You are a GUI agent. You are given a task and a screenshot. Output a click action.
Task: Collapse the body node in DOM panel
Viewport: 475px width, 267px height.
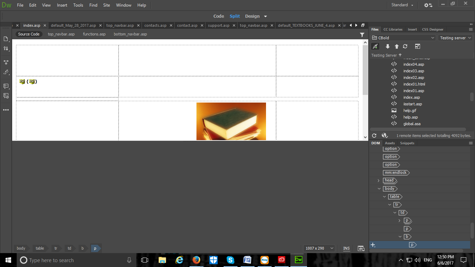[379, 189]
